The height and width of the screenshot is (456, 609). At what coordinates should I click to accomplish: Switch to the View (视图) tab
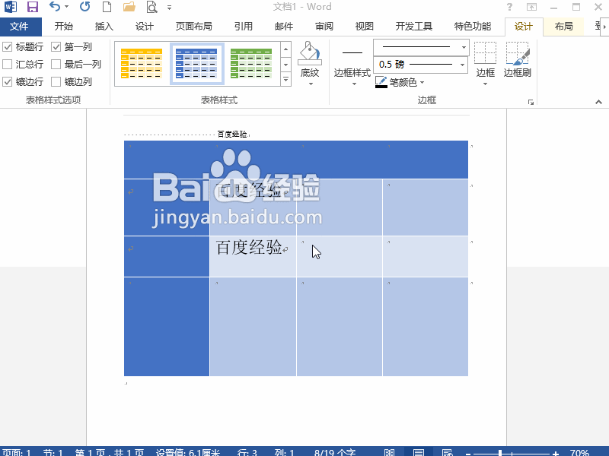click(x=365, y=27)
